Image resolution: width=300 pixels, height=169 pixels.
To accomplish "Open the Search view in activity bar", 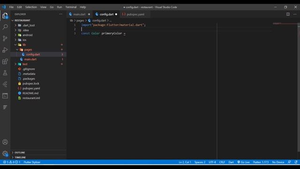I will tap(5, 27).
